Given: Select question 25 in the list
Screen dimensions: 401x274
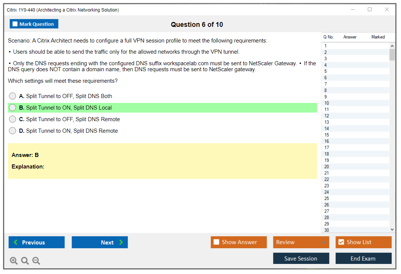Looking at the screenshot, I should tap(327, 198).
